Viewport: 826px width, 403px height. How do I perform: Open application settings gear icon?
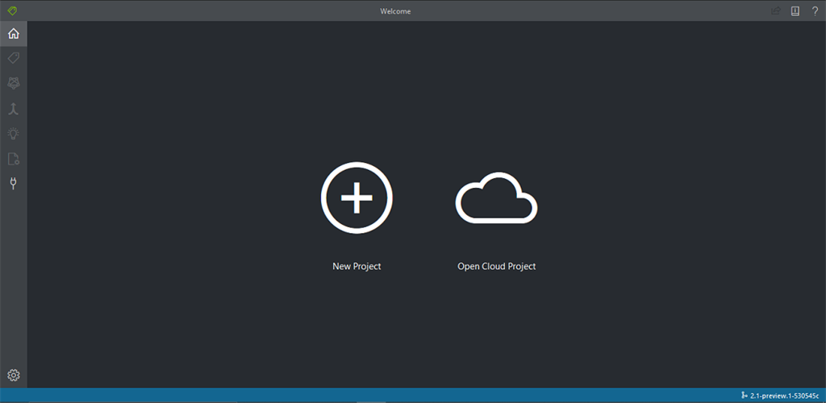point(14,375)
